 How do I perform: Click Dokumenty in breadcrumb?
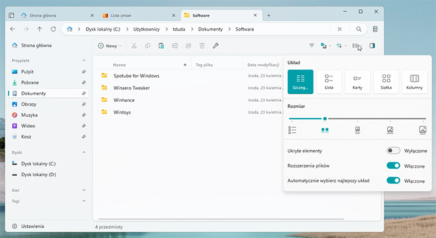(x=210, y=29)
